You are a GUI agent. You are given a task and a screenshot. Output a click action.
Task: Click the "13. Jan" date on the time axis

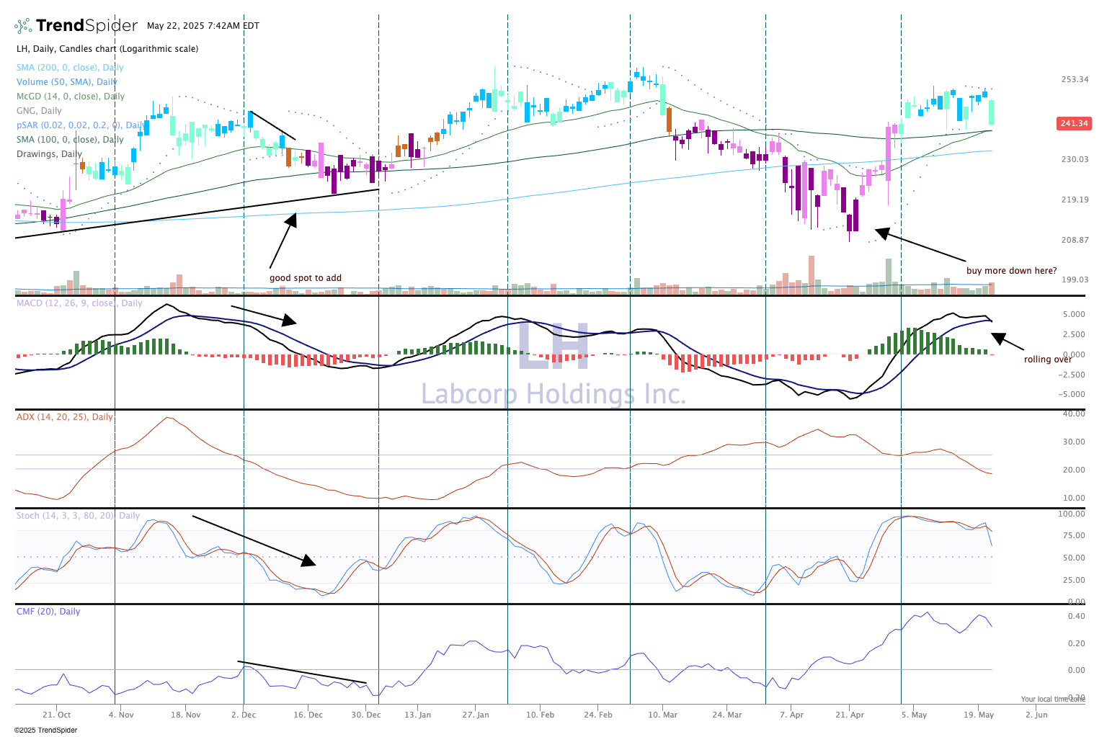pos(417,715)
